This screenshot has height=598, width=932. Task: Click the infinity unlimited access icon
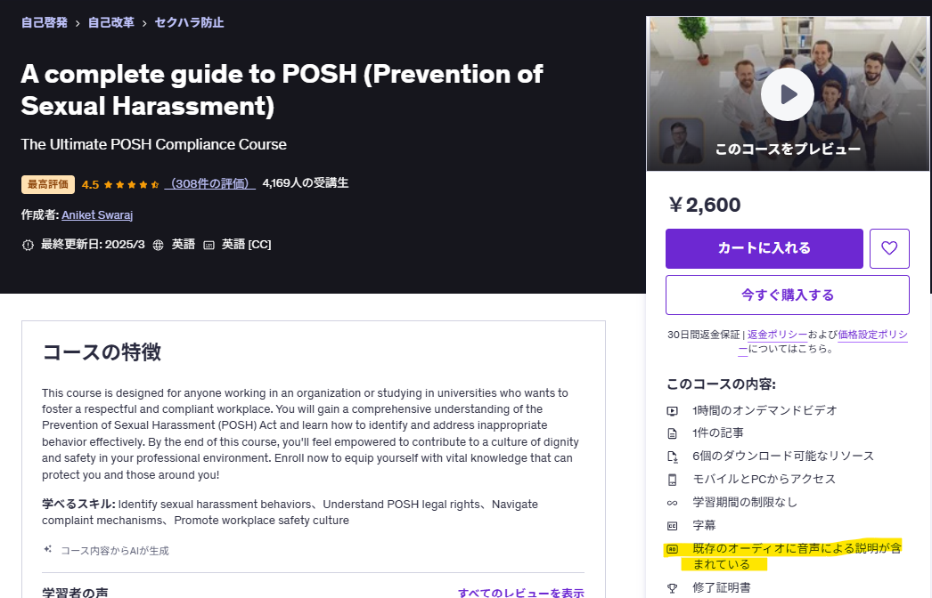pos(672,503)
